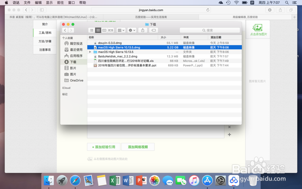Add new Safari tab

tap(294, 17)
